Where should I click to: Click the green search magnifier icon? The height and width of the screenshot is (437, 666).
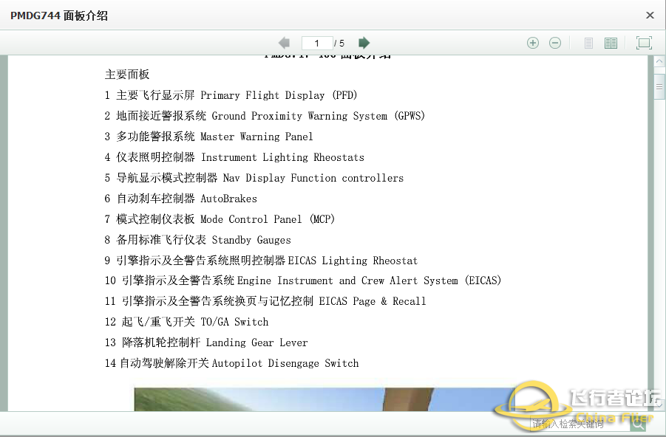(x=638, y=422)
